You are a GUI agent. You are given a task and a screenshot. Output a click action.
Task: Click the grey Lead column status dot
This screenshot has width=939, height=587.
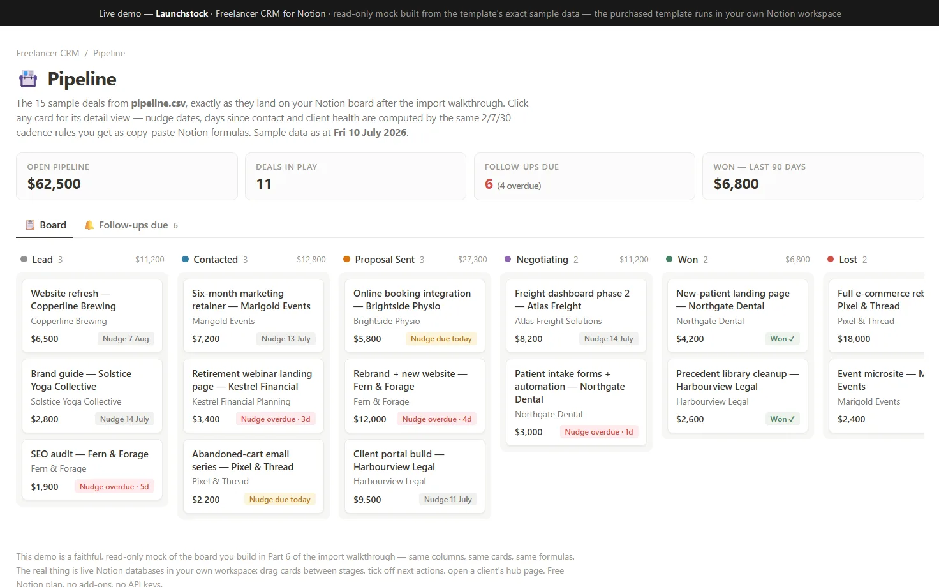click(x=24, y=259)
